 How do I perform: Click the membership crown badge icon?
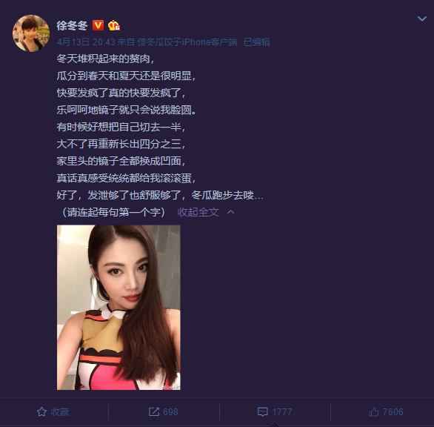click(113, 25)
